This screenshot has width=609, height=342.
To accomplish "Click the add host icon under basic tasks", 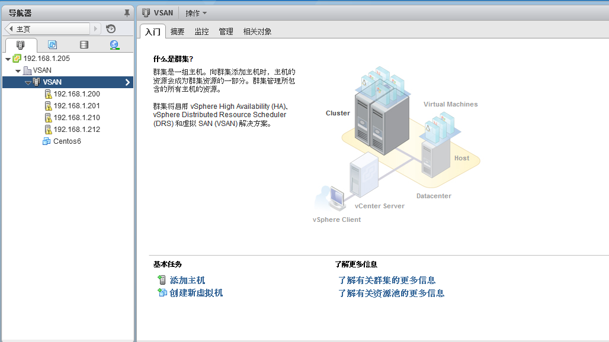I will coord(162,279).
